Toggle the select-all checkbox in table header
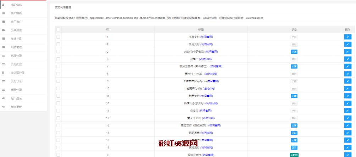The height and width of the screenshot is (157, 356). pyautogui.click(x=58, y=30)
